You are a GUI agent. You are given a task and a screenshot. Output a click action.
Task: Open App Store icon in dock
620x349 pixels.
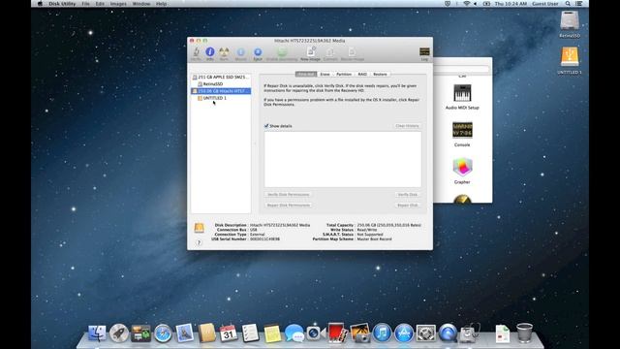click(404, 333)
